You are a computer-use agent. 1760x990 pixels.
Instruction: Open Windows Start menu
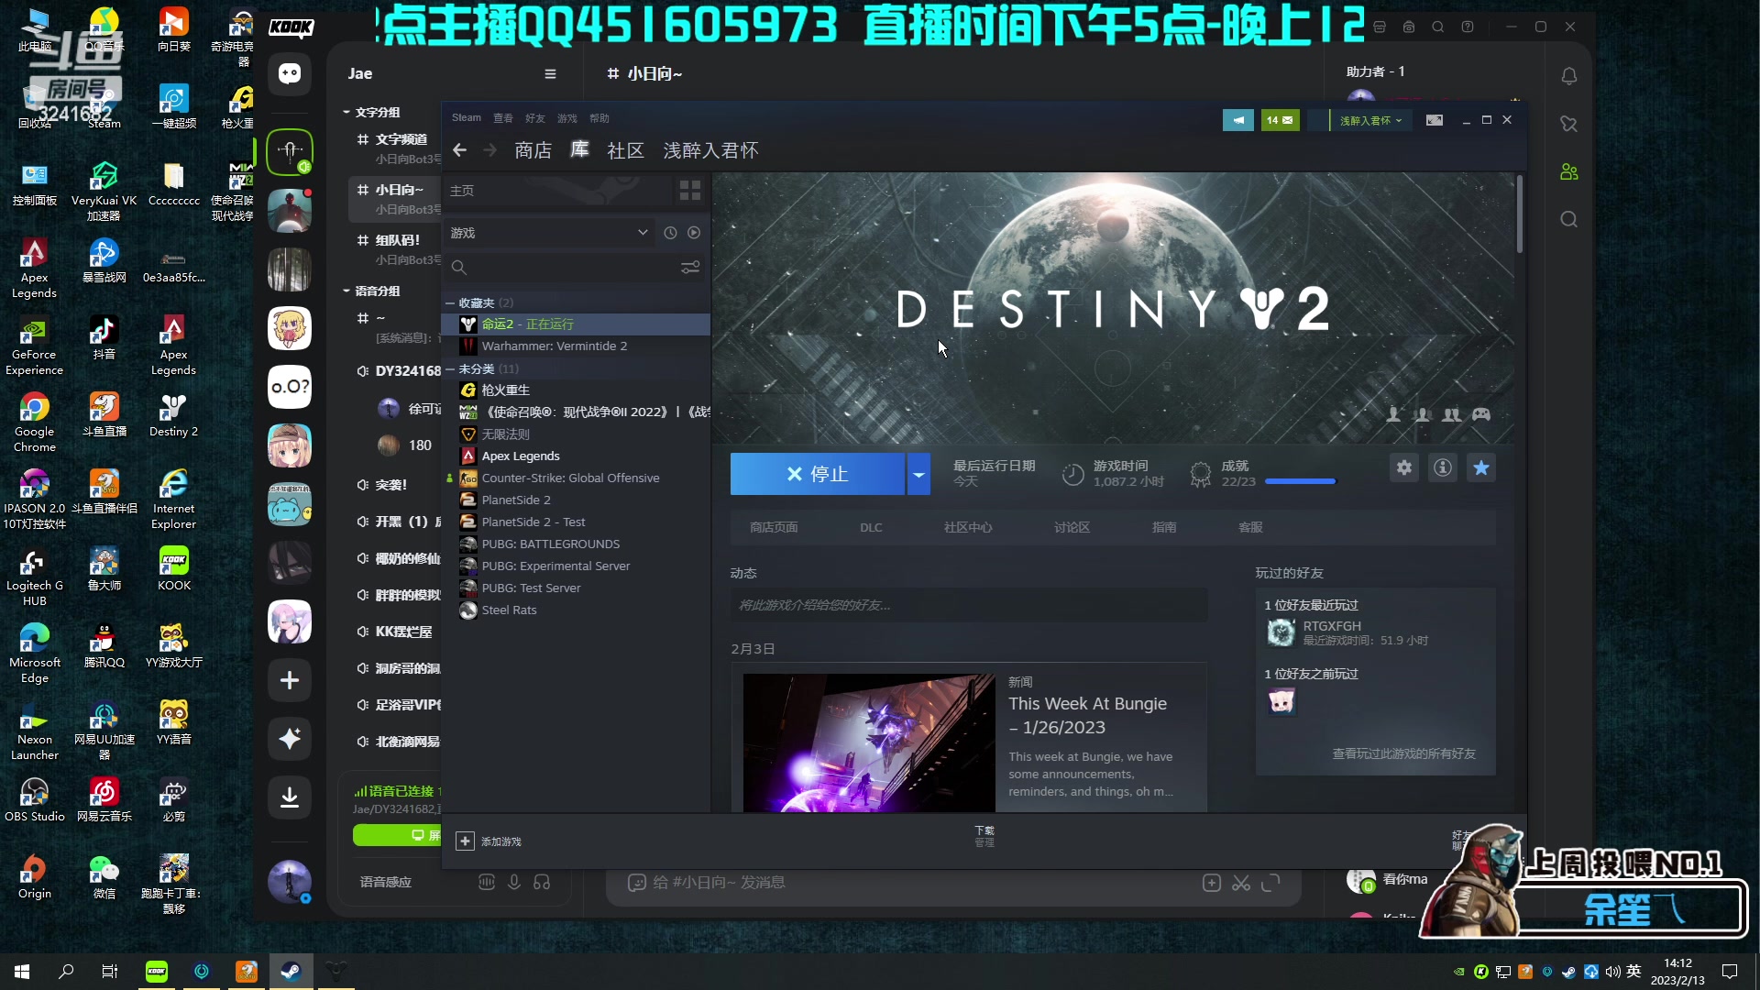[x=22, y=971]
